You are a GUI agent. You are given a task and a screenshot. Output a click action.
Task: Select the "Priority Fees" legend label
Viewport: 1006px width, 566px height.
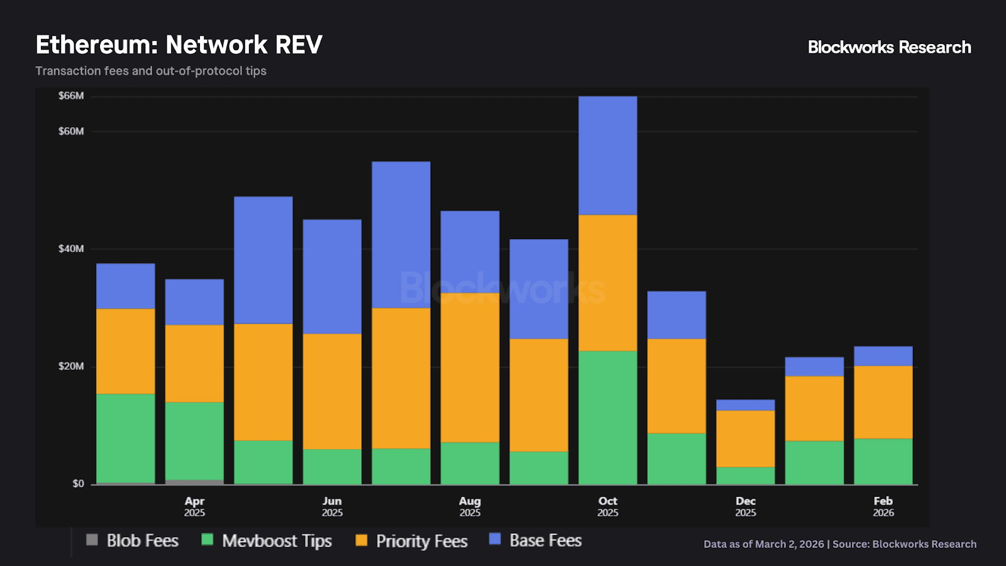[422, 541]
